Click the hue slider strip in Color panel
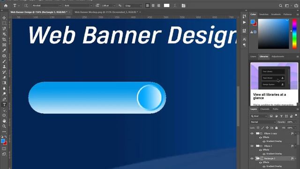Image resolution: width=300 pixels, height=169 pixels. (294, 34)
